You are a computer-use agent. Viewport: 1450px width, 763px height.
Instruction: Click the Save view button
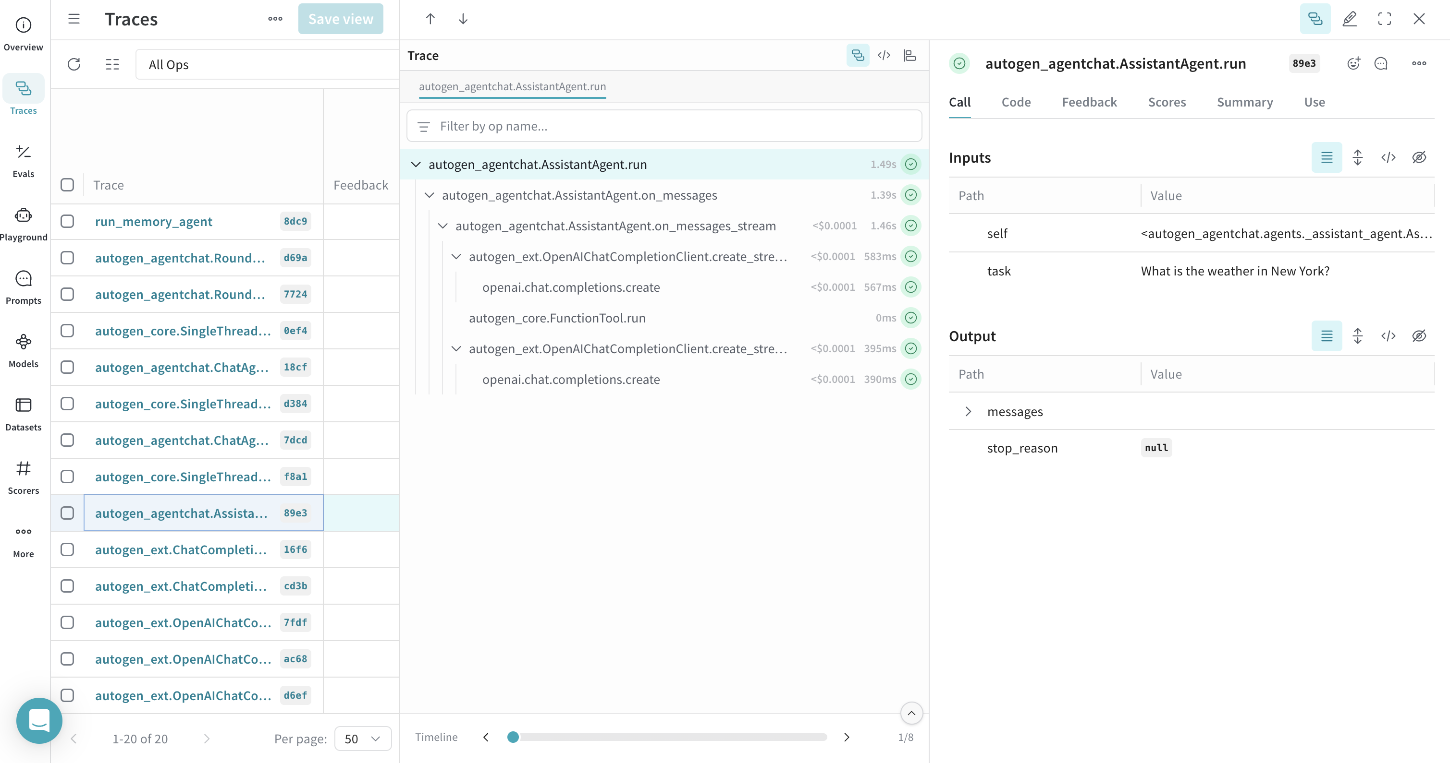point(340,19)
